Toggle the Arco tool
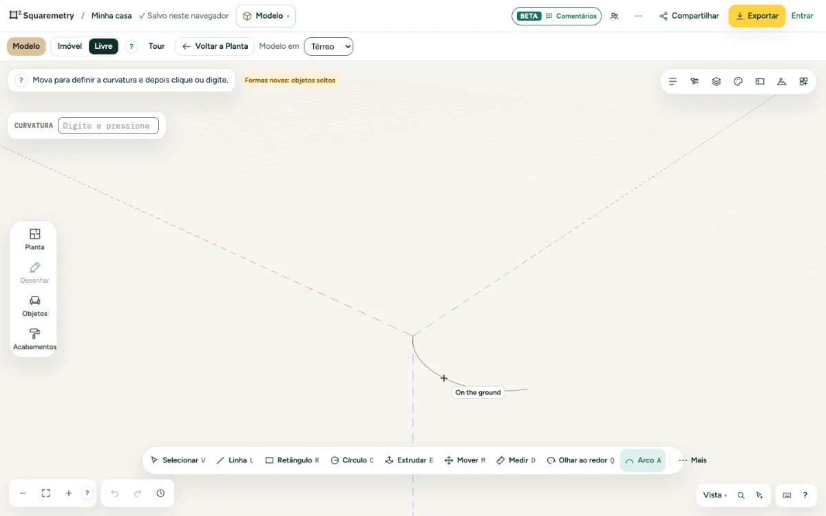 (x=643, y=460)
